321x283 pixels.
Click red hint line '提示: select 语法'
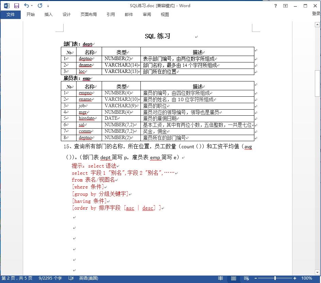(94, 166)
